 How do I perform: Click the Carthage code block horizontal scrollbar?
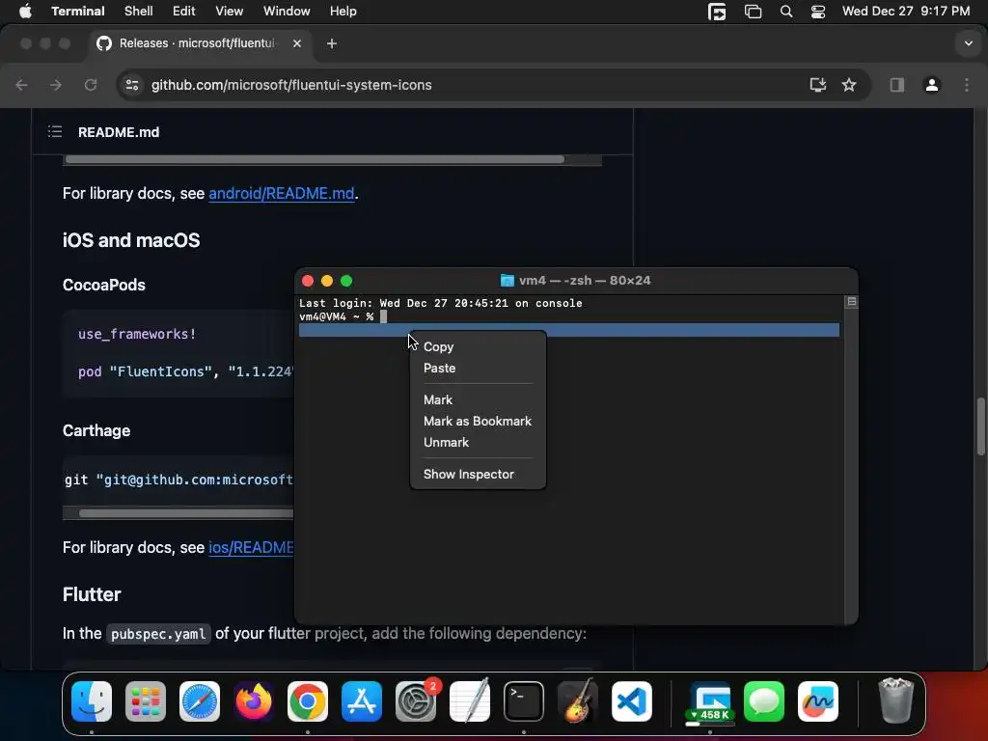click(186, 513)
